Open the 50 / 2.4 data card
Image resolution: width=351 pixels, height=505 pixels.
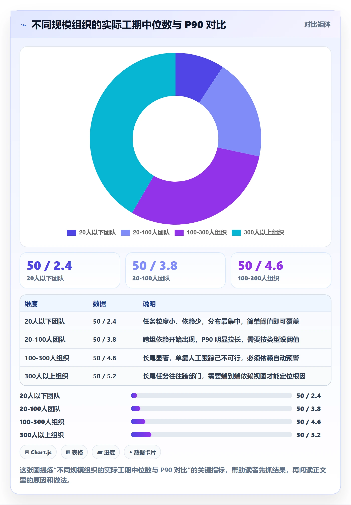point(70,270)
